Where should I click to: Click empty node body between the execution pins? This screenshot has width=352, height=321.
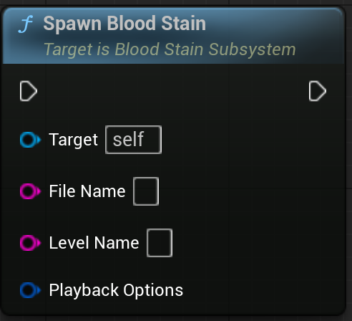click(x=173, y=91)
